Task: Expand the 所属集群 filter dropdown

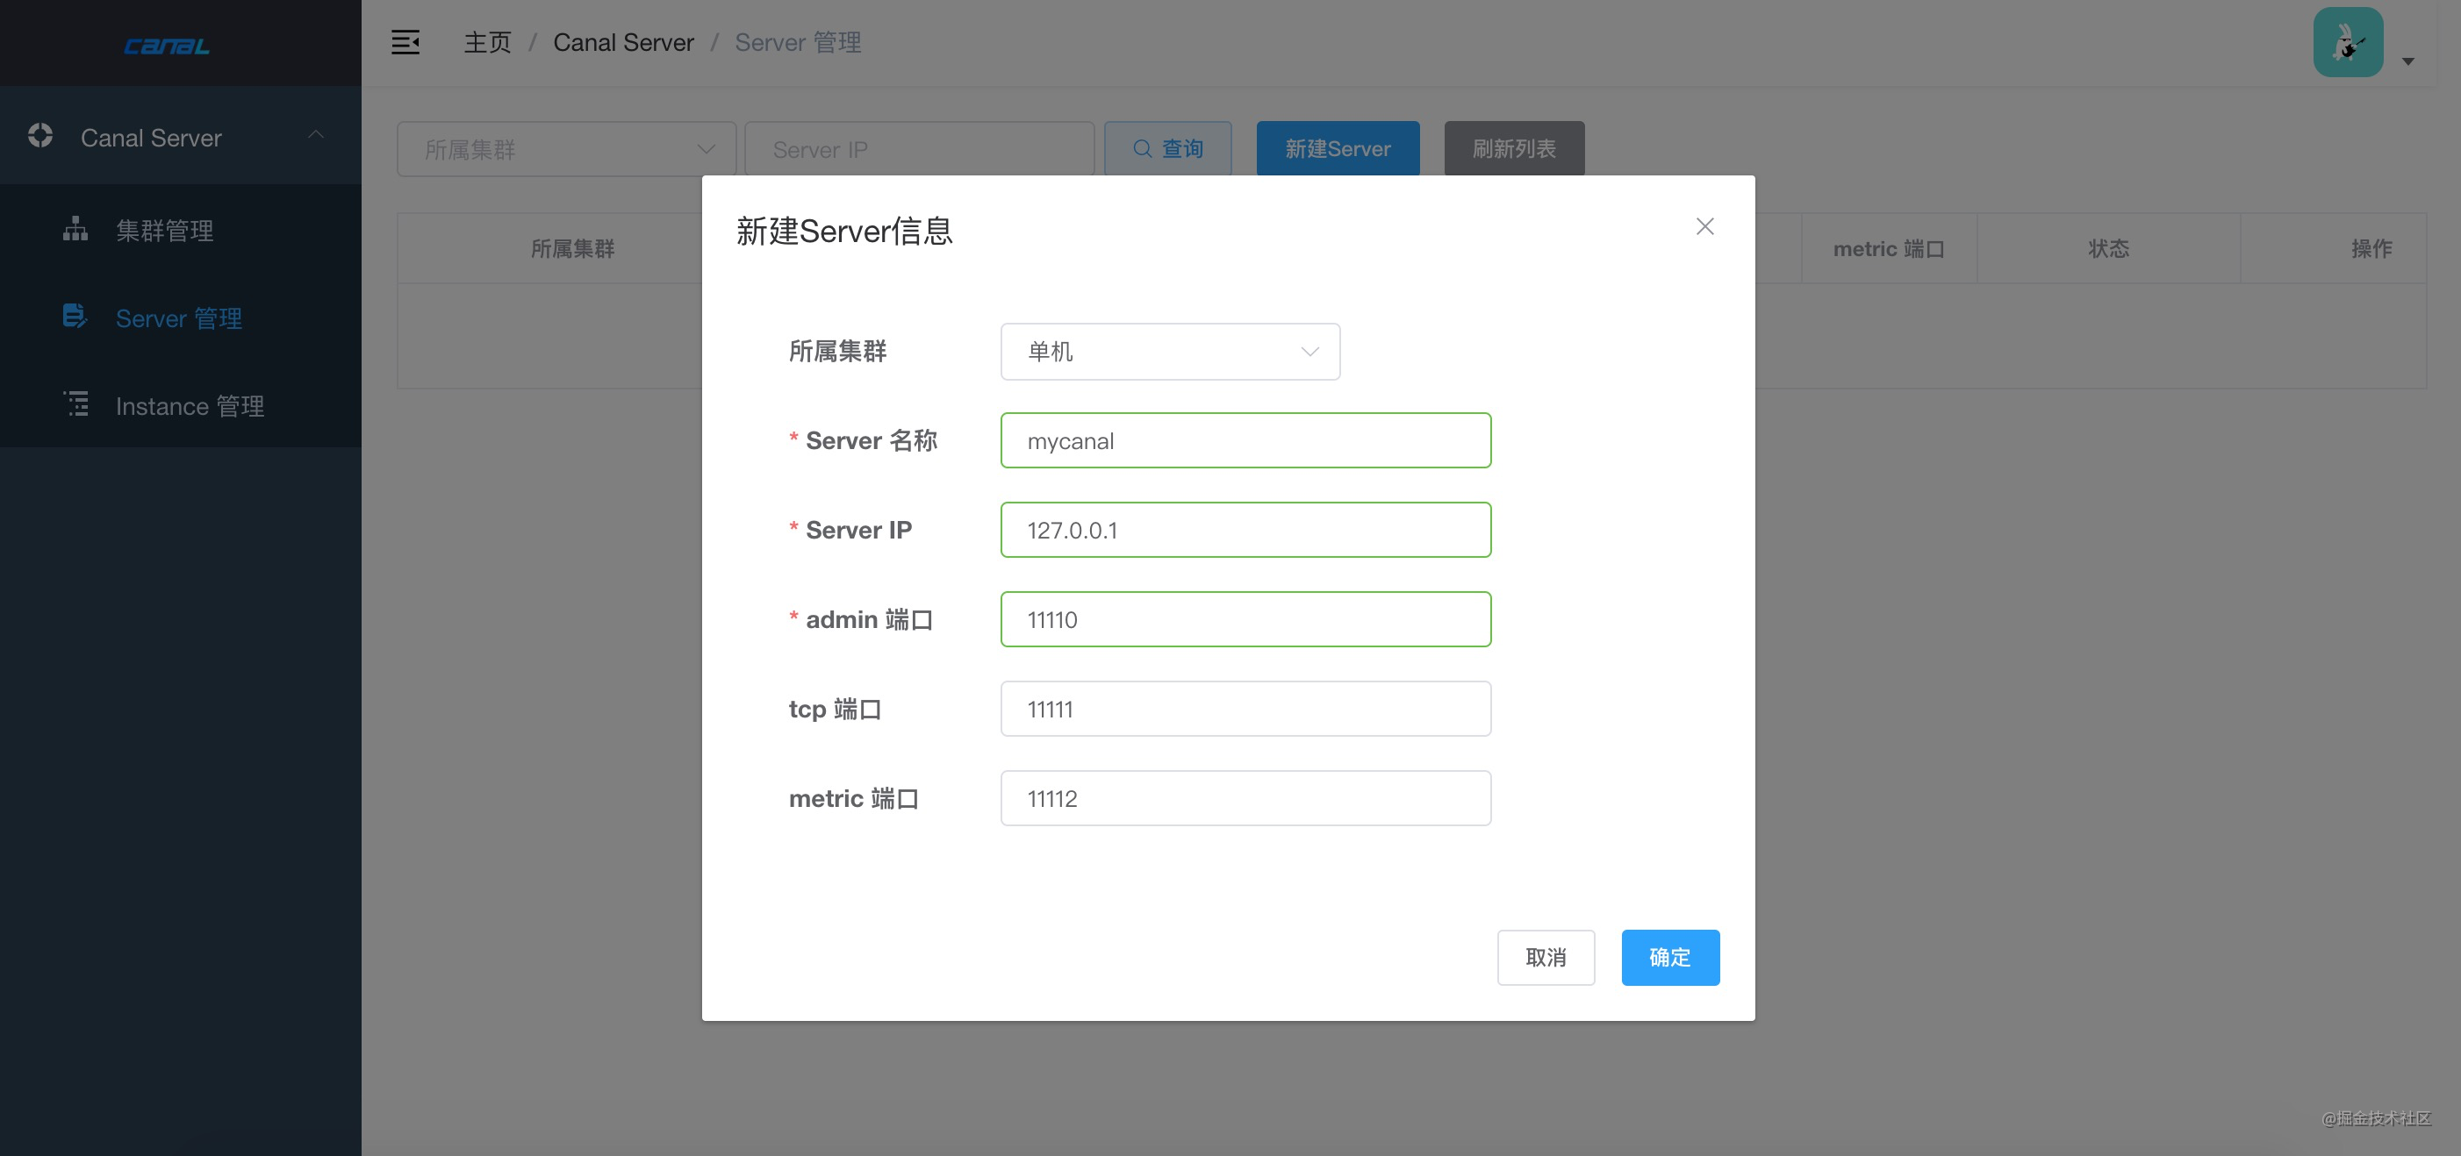Action: [565, 149]
